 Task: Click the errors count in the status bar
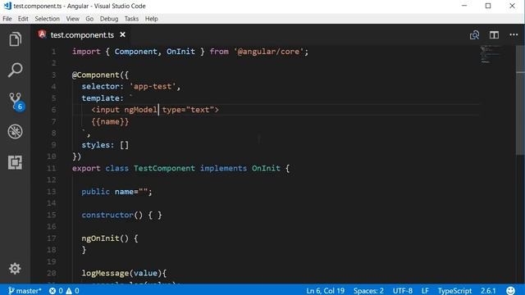[x=56, y=290]
